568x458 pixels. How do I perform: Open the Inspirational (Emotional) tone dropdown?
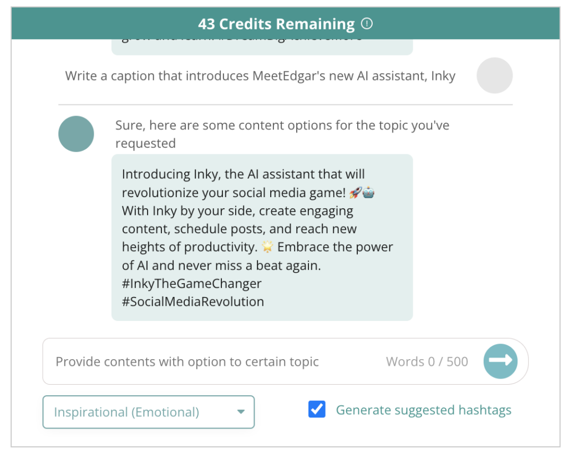[148, 412]
